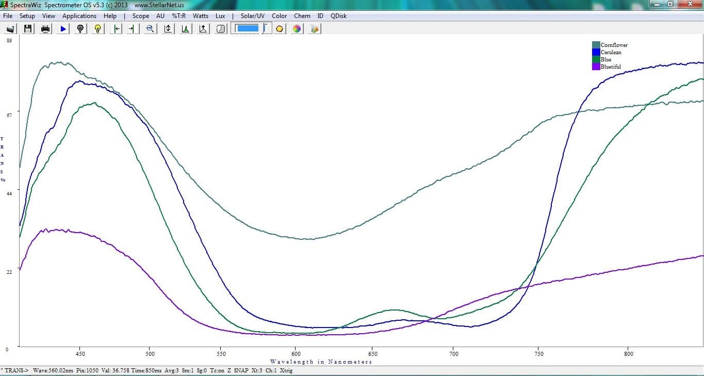
Task: Click the open file folder icon
Action: (x=10, y=29)
